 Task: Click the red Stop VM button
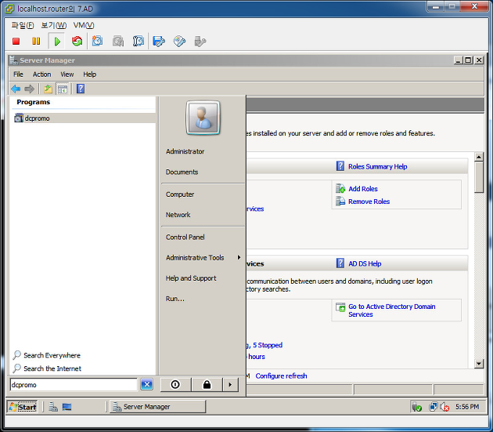(16, 42)
